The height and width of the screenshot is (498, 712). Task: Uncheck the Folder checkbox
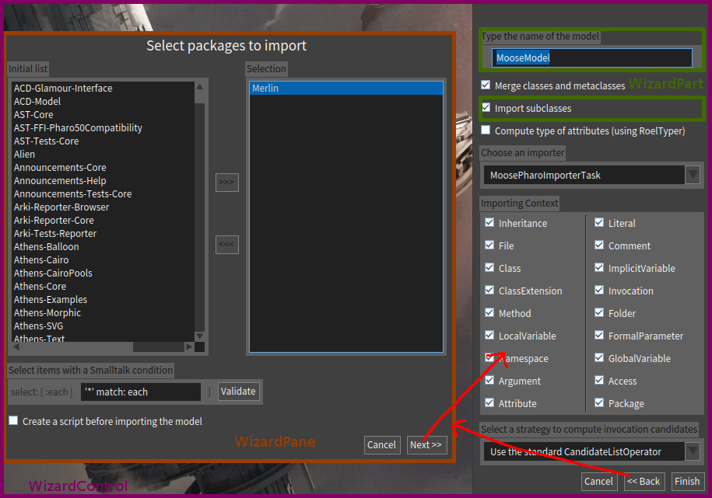tap(599, 313)
